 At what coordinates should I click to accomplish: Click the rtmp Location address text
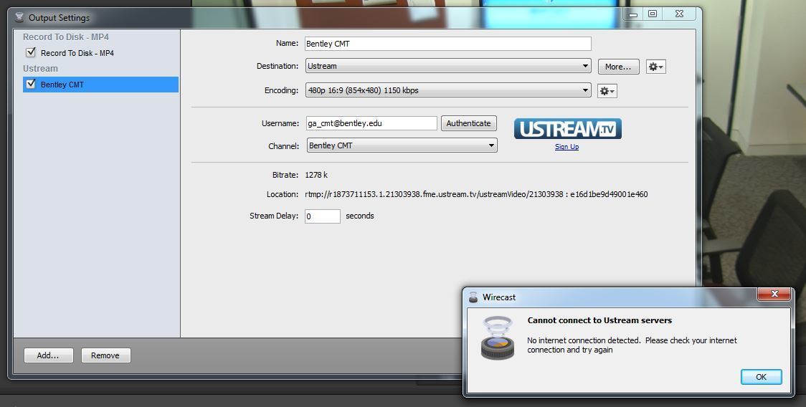pos(476,194)
